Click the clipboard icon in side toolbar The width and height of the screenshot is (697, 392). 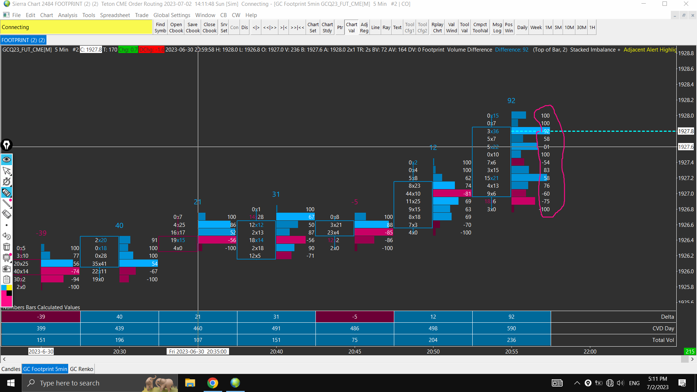tap(7, 279)
